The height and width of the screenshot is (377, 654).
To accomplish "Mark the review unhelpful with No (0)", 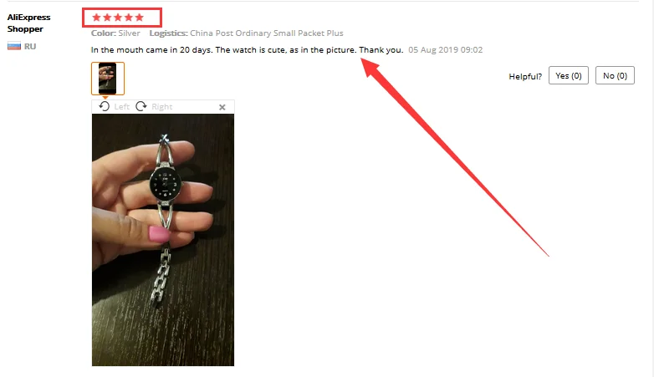I will 615,75.
